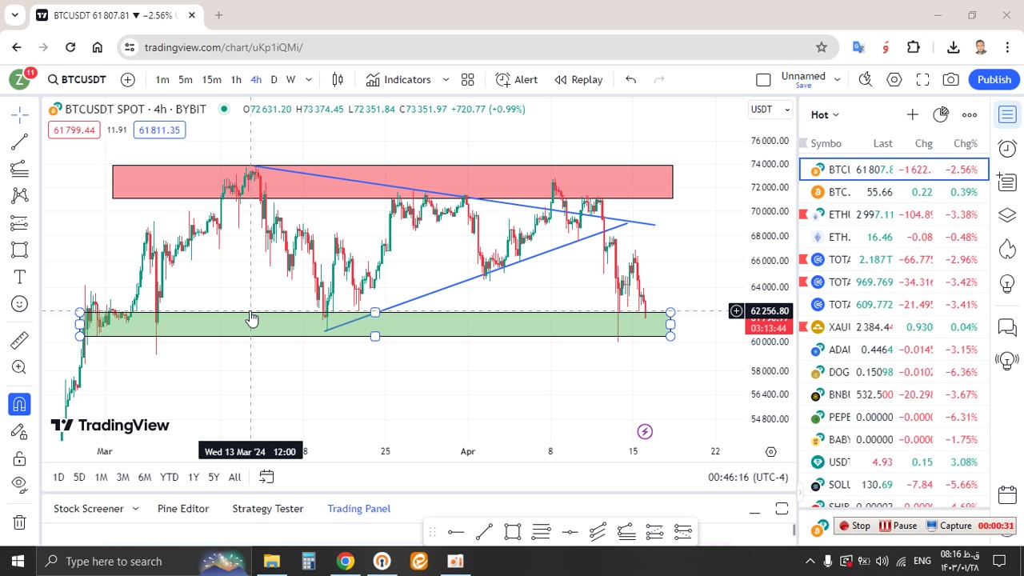This screenshot has width=1024, height=576.
Task: Open the Fibonacci/pitchfork tools
Action: 20,169
